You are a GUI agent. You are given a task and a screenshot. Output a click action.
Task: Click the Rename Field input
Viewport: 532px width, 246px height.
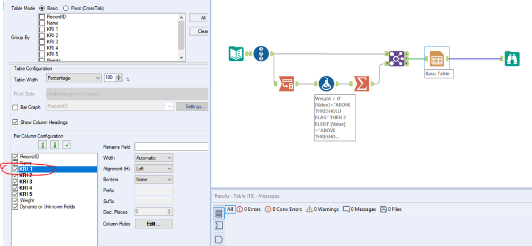tap(171, 147)
